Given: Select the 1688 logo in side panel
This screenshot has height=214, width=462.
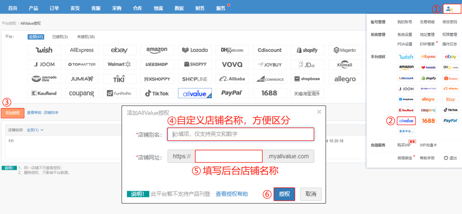Looking at the screenshot, I should (428, 121).
